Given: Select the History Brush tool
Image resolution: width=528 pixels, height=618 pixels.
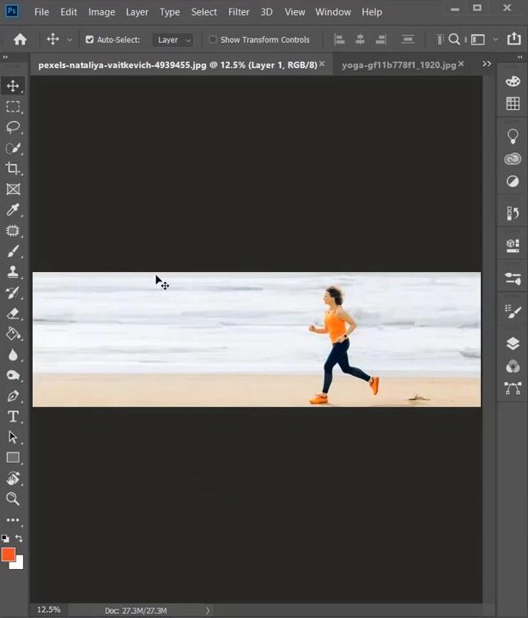Looking at the screenshot, I should [13, 293].
